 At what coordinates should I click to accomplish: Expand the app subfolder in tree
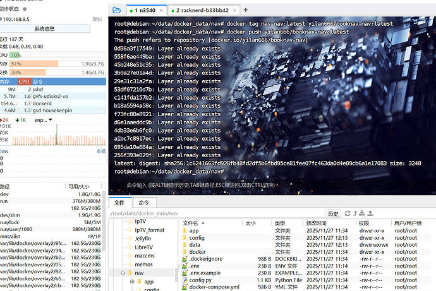point(132,282)
